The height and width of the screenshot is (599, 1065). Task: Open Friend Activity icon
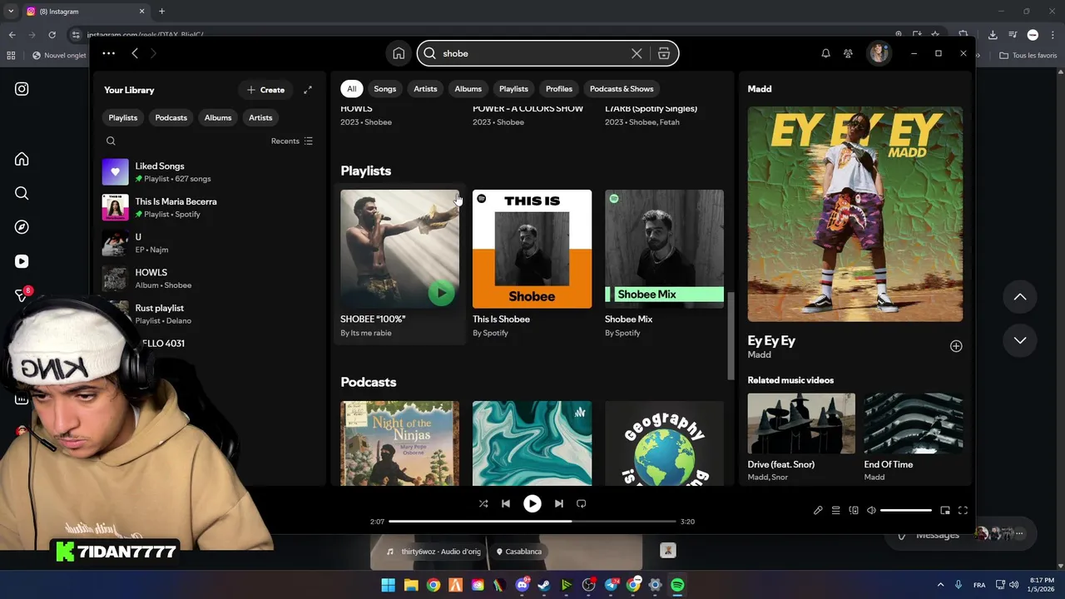848,53
